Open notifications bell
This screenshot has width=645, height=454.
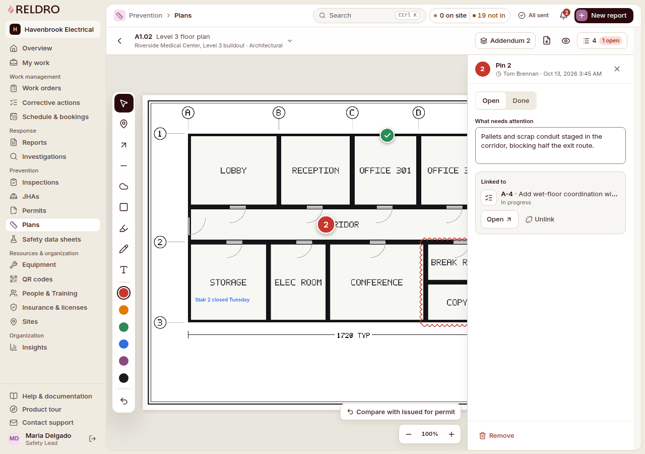tap(564, 16)
